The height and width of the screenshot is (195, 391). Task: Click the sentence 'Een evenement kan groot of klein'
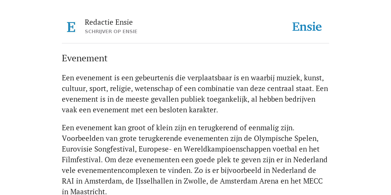(178, 128)
